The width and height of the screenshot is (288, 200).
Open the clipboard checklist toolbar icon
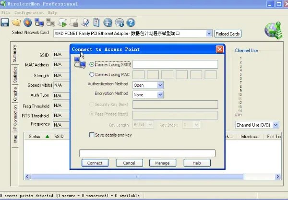96,23
